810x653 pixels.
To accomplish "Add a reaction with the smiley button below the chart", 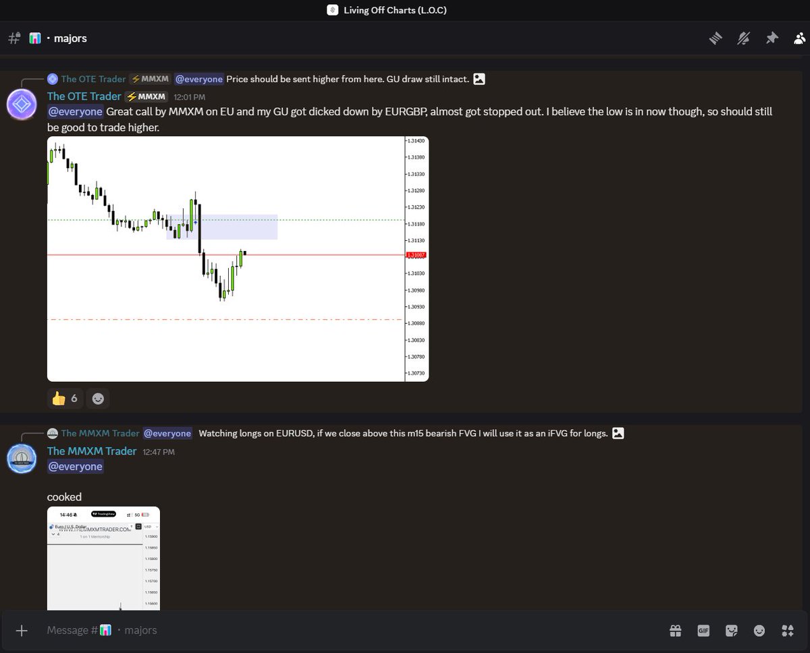I will click(x=97, y=398).
